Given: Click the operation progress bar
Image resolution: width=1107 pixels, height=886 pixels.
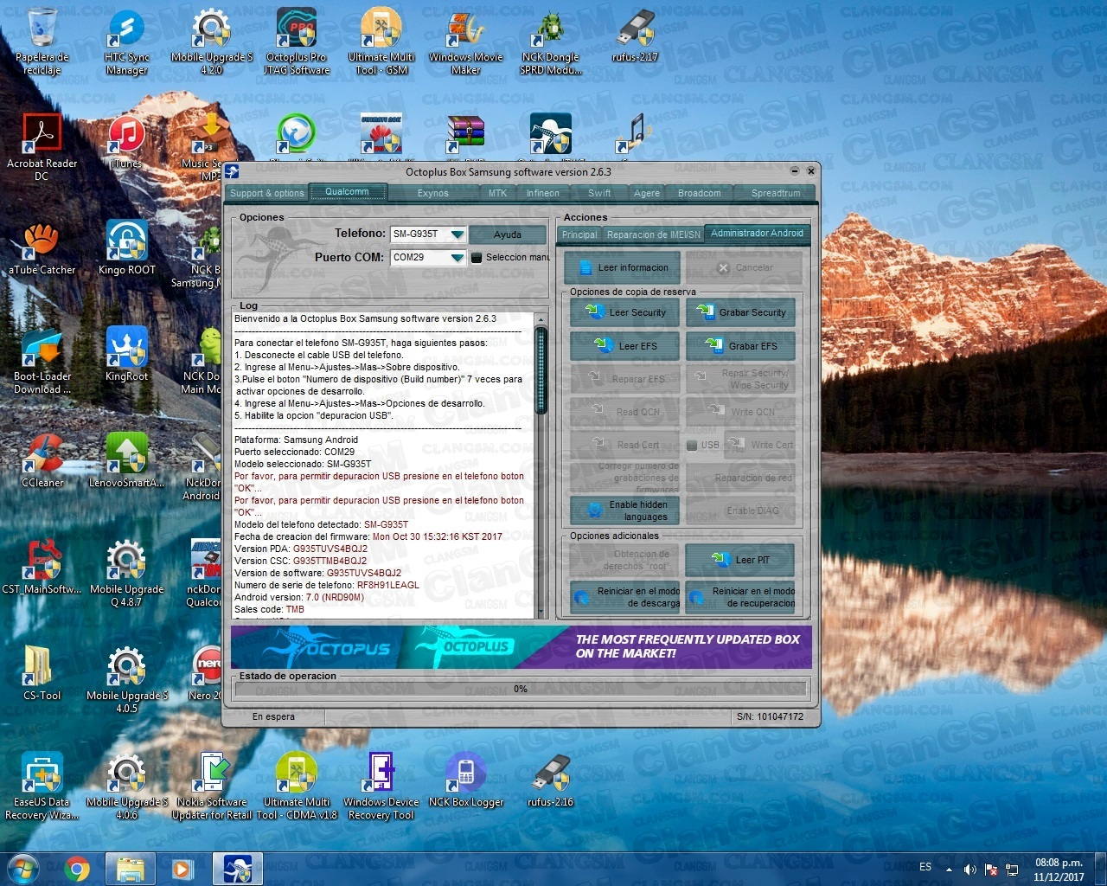Looking at the screenshot, I should coord(521,690).
